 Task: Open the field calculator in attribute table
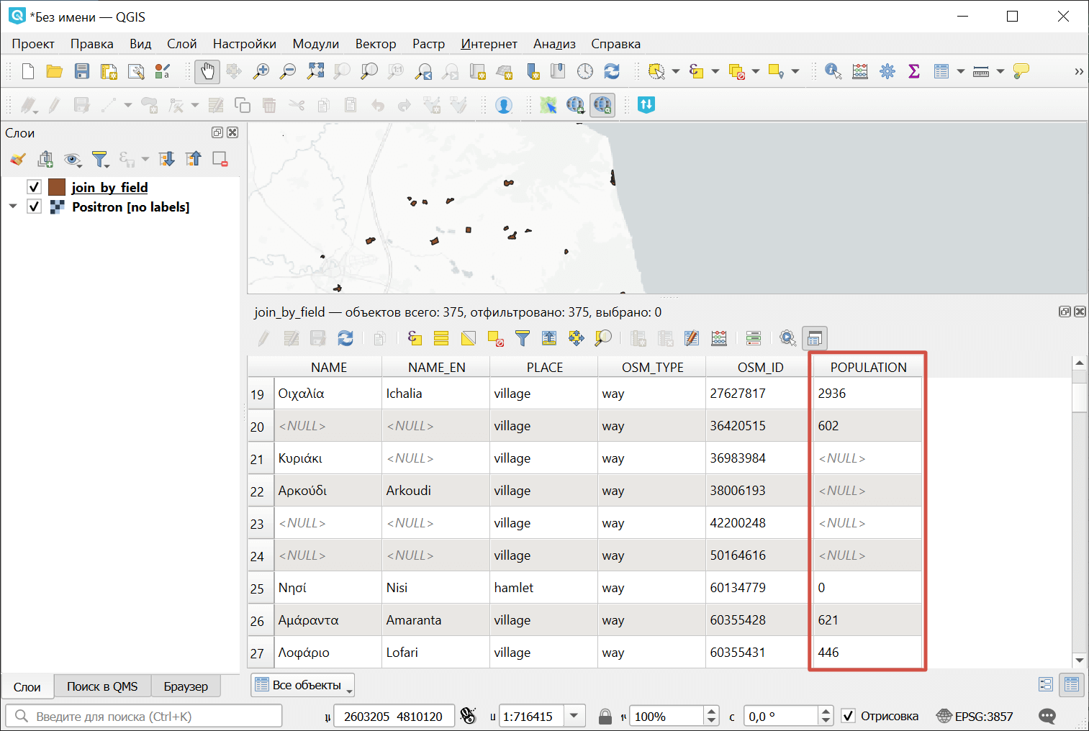coord(718,338)
